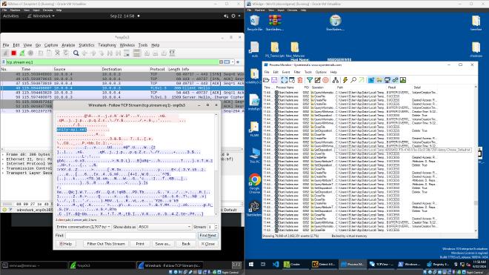Open Process Monitor Filter menu
The width and height of the screenshot is (489, 275).
297,72
